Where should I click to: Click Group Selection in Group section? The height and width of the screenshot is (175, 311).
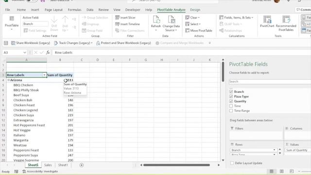pos(95,17)
